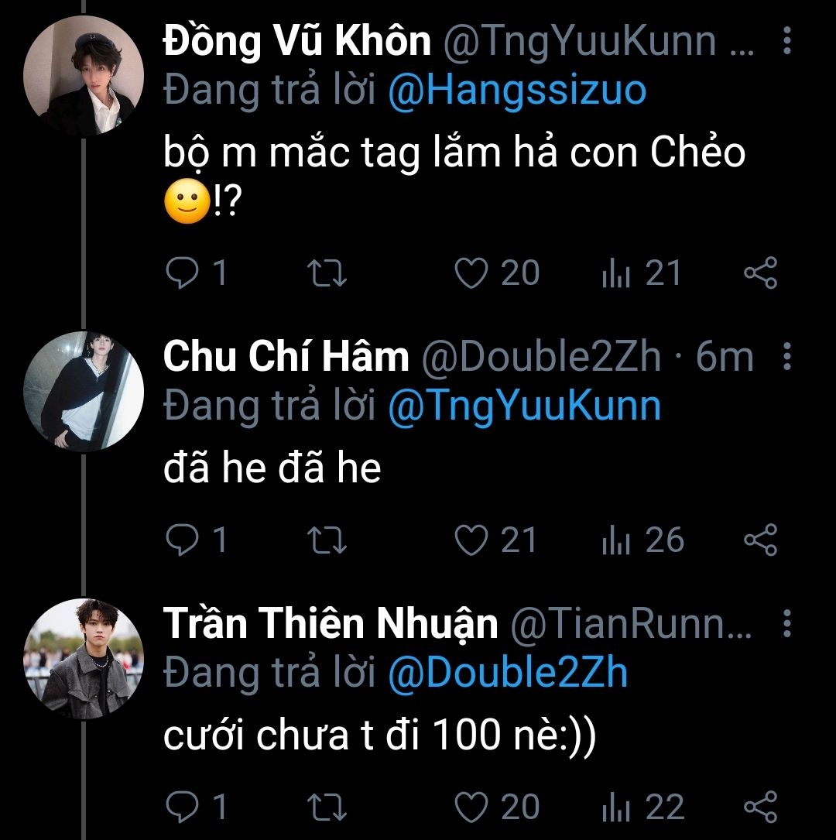Like Trần Thiên Nhuận's tweet
Viewport: 836px width, 840px height.
(471, 807)
